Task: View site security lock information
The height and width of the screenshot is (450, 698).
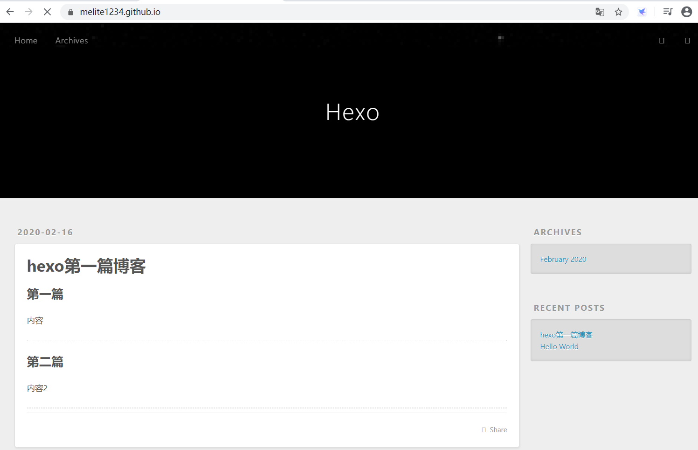Action: coord(70,12)
